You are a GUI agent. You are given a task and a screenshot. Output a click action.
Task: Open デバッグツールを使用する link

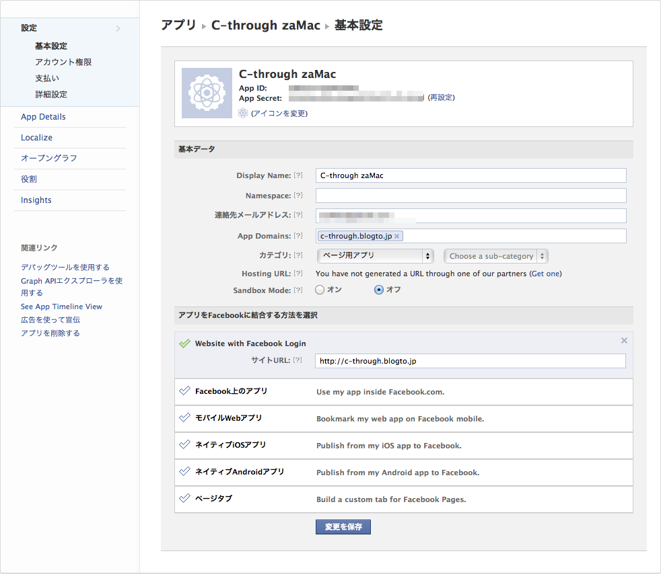click(65, 268)
